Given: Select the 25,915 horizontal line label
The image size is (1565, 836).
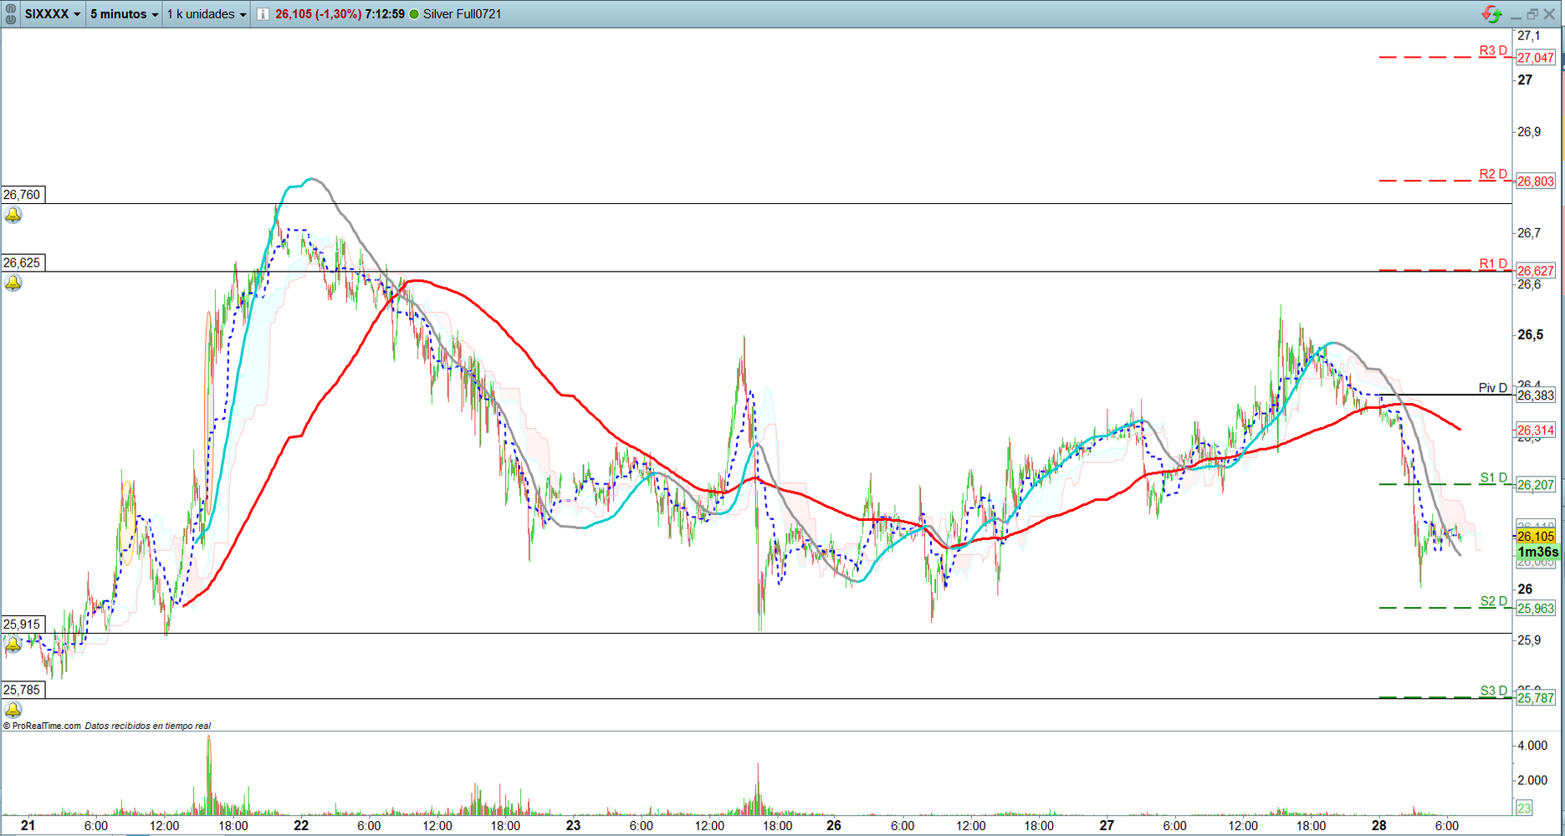Looking at the screenshot, I should tap(23, 624).
